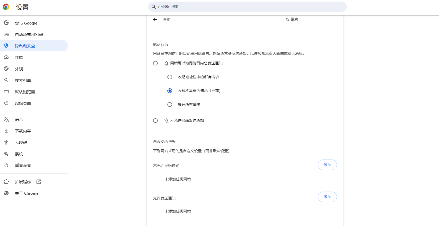Click the key icon for 自动填充和密码

6,34
